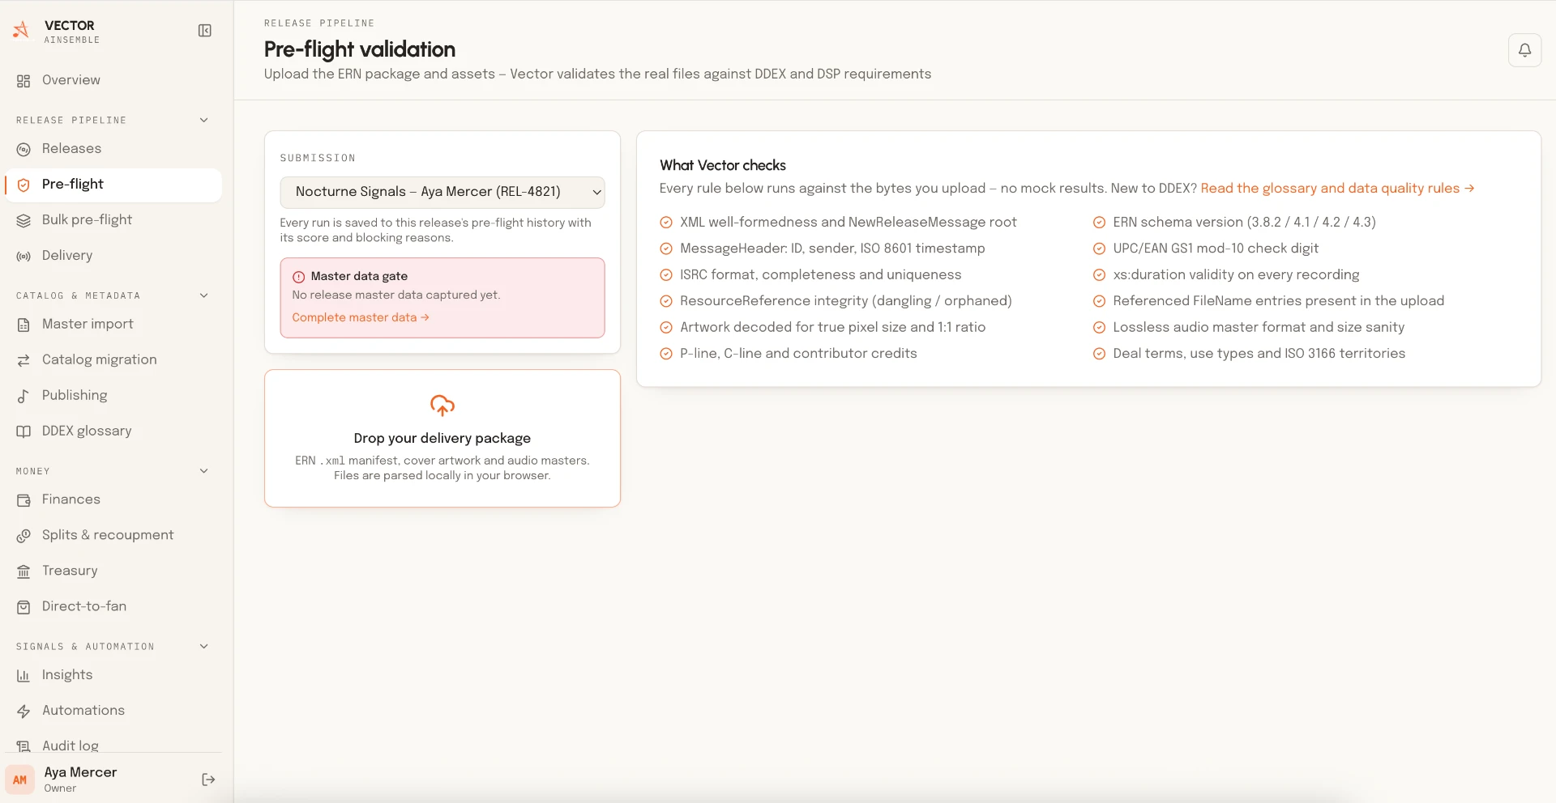Click check icon beside XML well-formedness rule
The image size is (1556, 803).
pos(666,223)
